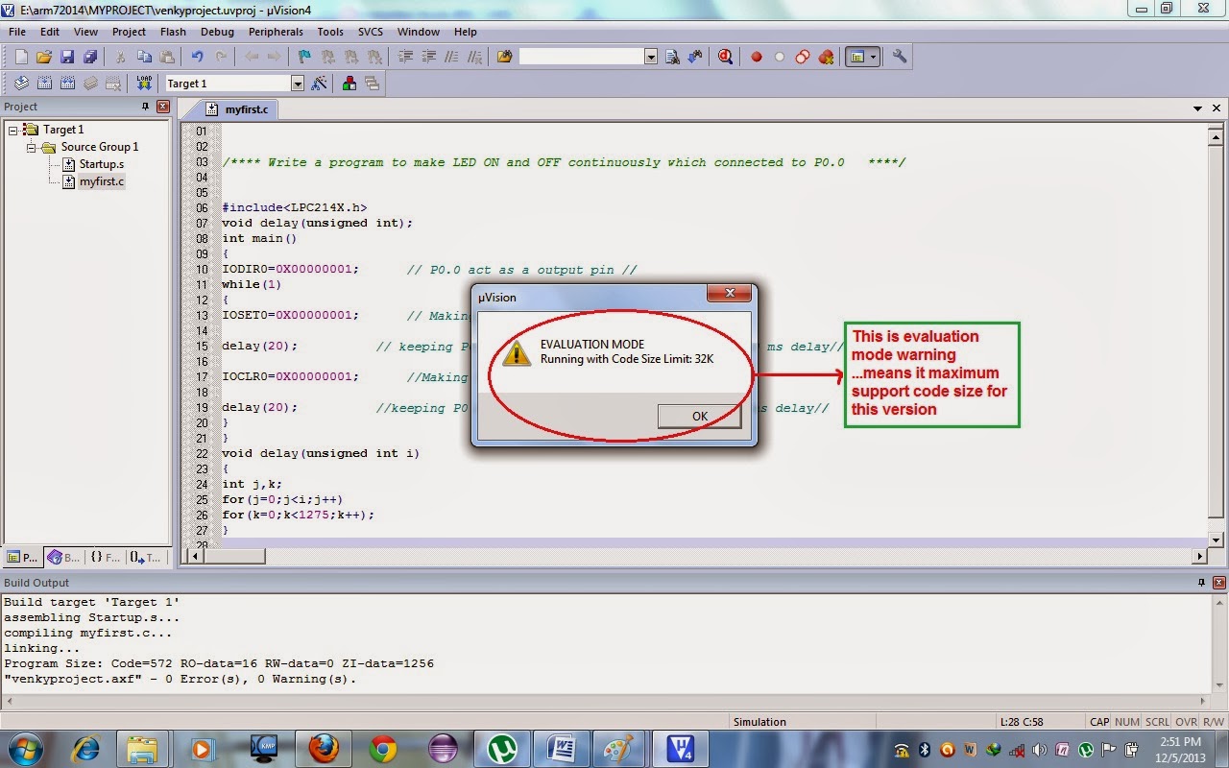The height and width of the screenshot is (768, 1229).
Task: Click OK in the µVision dialog
Action: click(699, 416)
